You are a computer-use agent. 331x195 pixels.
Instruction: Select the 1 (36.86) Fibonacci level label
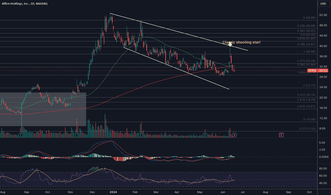pos(309,52)
